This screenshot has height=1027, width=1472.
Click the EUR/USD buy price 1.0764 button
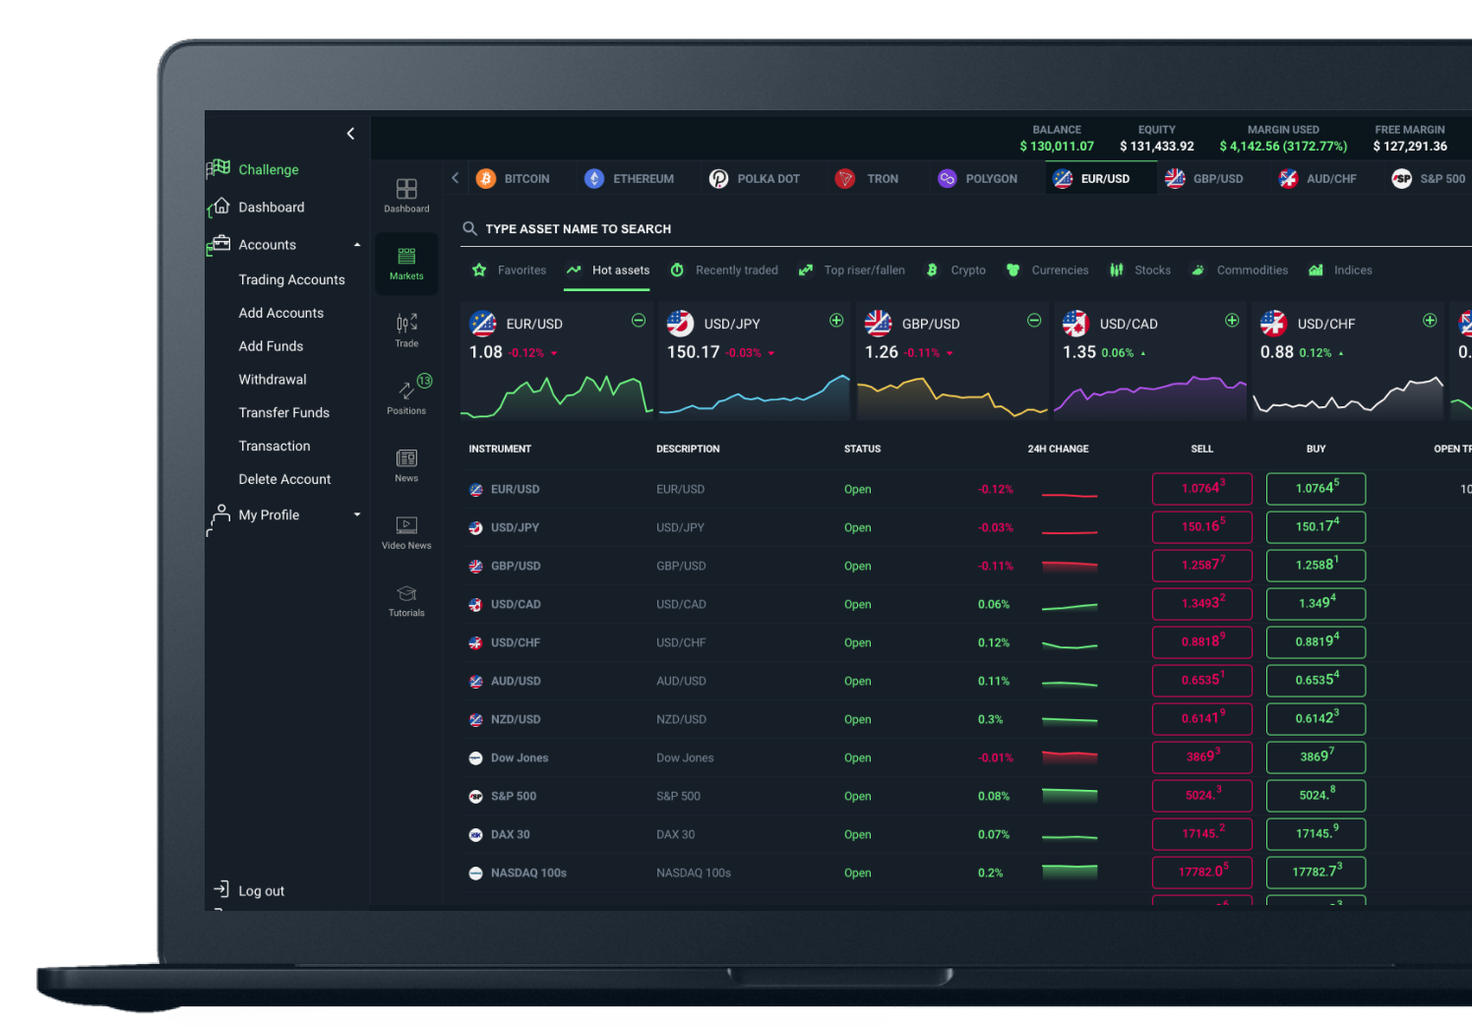[1316, 489]
